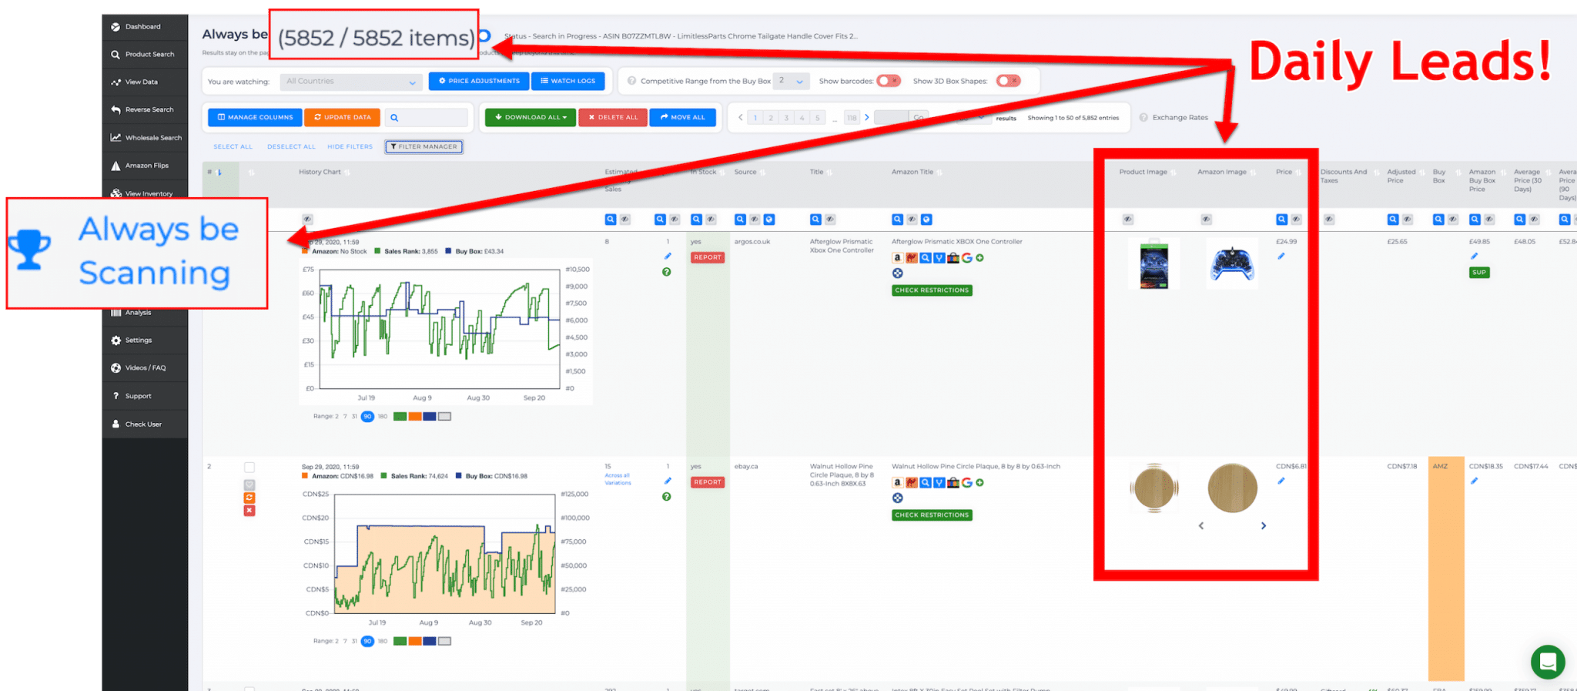Go to View Data in sidebar

pyautogui.click(x=144, y=82)
